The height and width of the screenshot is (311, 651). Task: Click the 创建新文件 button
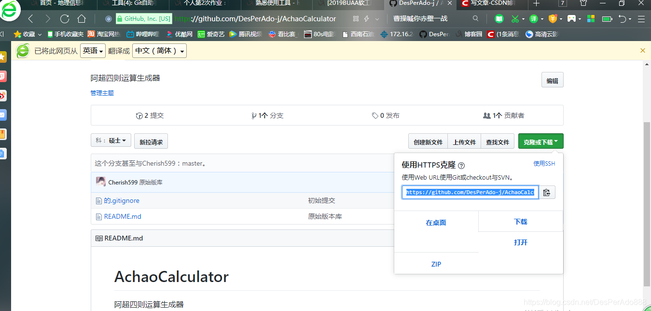coord(428,141)
